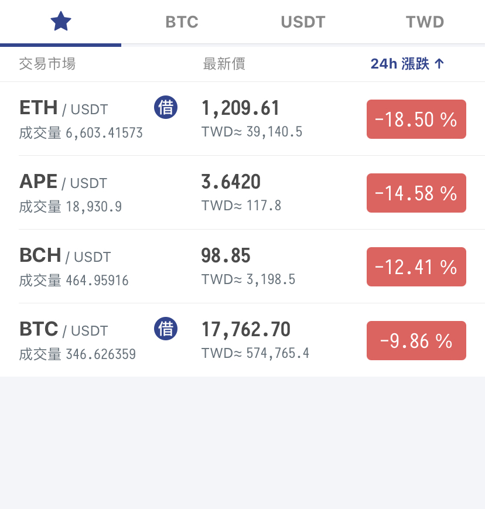485x509 pixels.
Task: Open the BTC / USDT trading pair
Action: click(243, 340)
